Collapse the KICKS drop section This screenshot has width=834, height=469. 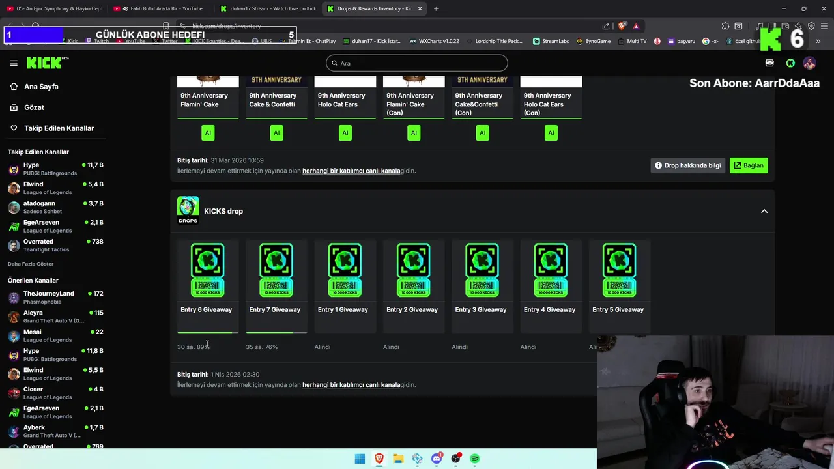click(764, 211)
